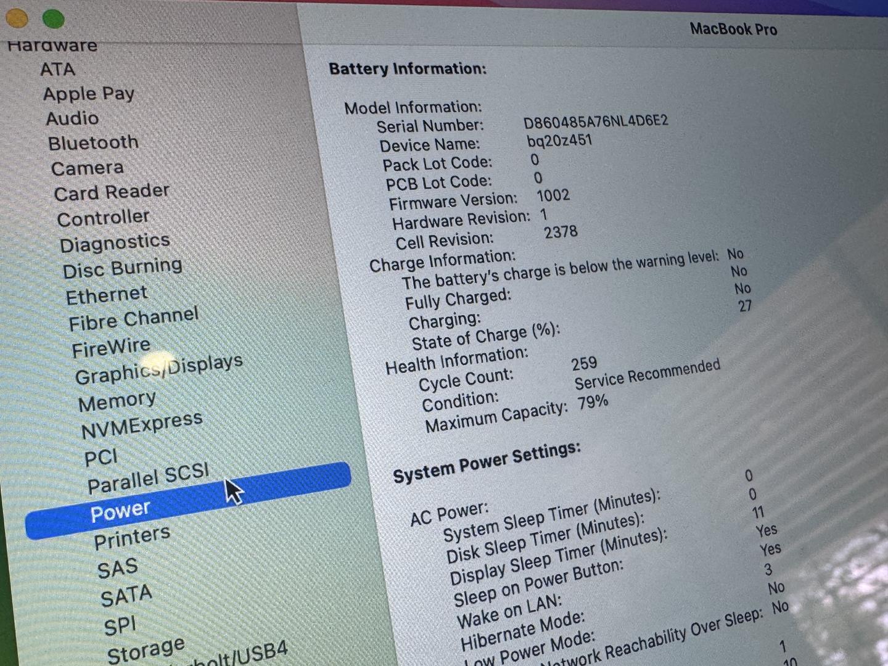The height and width of the screenshot is (666, 888).
Task: Click the Disk Sleep Timer label
Action: [x=546, y=538]
